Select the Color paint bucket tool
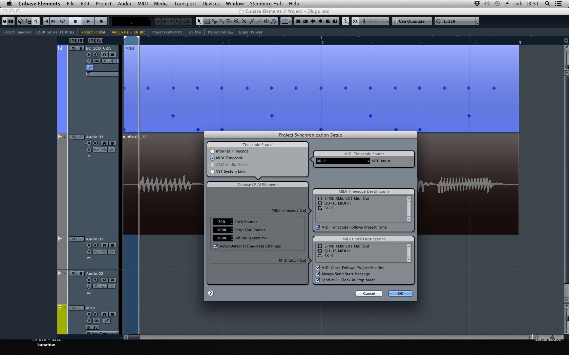 [x=274, y=21]
